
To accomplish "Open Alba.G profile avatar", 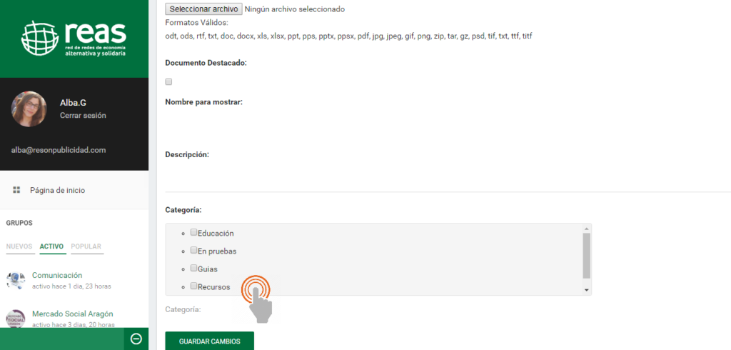I will tap(29, 109).
